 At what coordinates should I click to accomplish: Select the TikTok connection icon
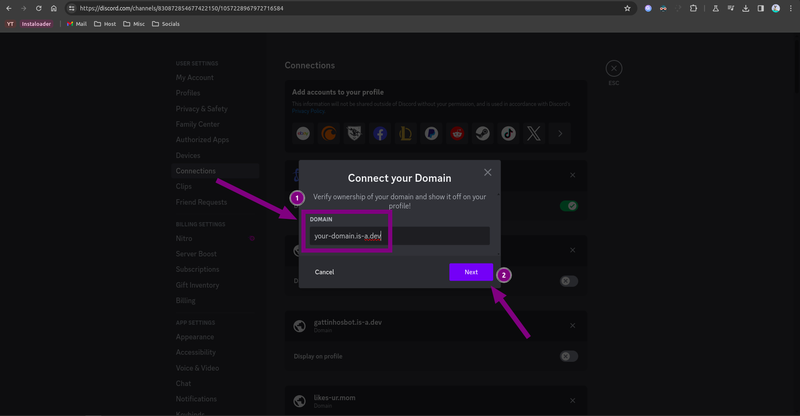pos(508,134)
